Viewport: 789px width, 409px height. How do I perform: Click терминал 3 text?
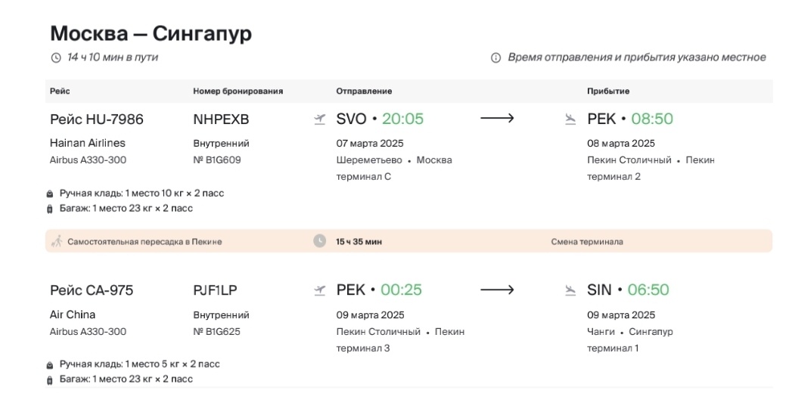tap(363, 348)
